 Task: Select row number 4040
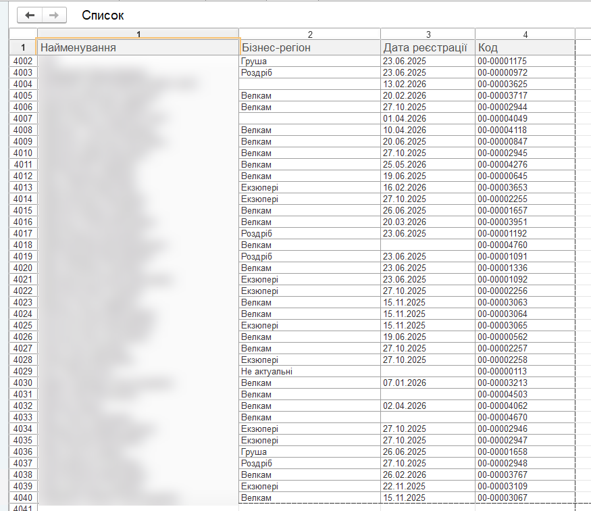(x=23, y=497)
